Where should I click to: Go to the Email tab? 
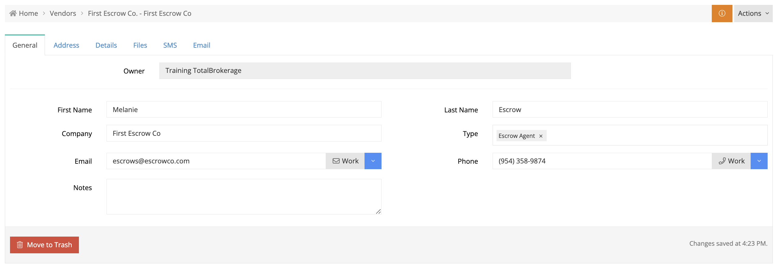[202, 45]
